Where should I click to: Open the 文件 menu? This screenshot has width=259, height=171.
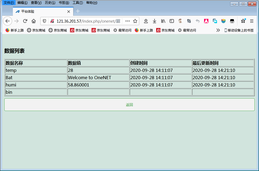(x=9, y=3)
